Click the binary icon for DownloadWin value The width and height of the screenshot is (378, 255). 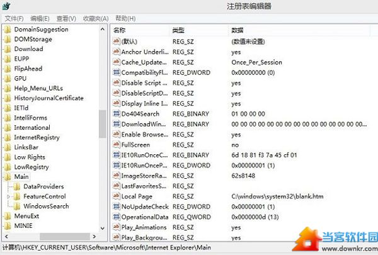117,124
